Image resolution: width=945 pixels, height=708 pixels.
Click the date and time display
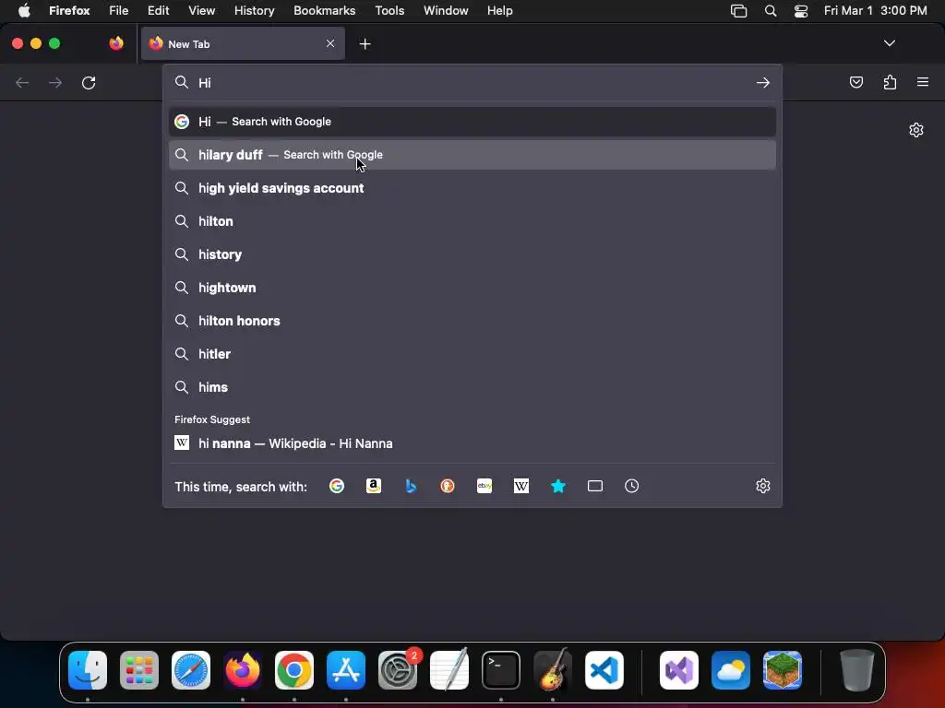[x=875, y=11]
